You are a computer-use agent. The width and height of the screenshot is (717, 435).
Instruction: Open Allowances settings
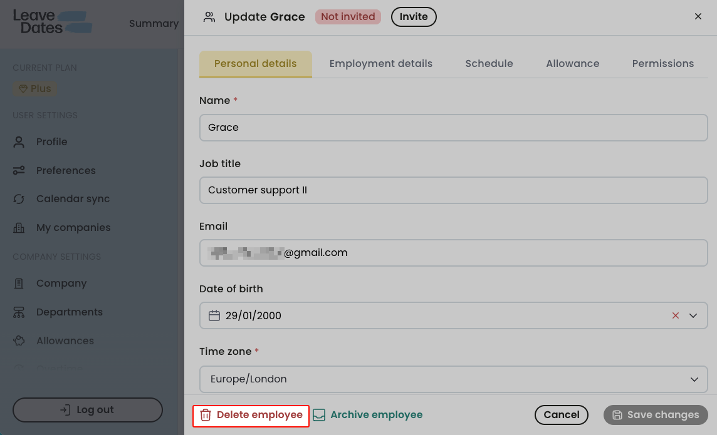(64, 340)
